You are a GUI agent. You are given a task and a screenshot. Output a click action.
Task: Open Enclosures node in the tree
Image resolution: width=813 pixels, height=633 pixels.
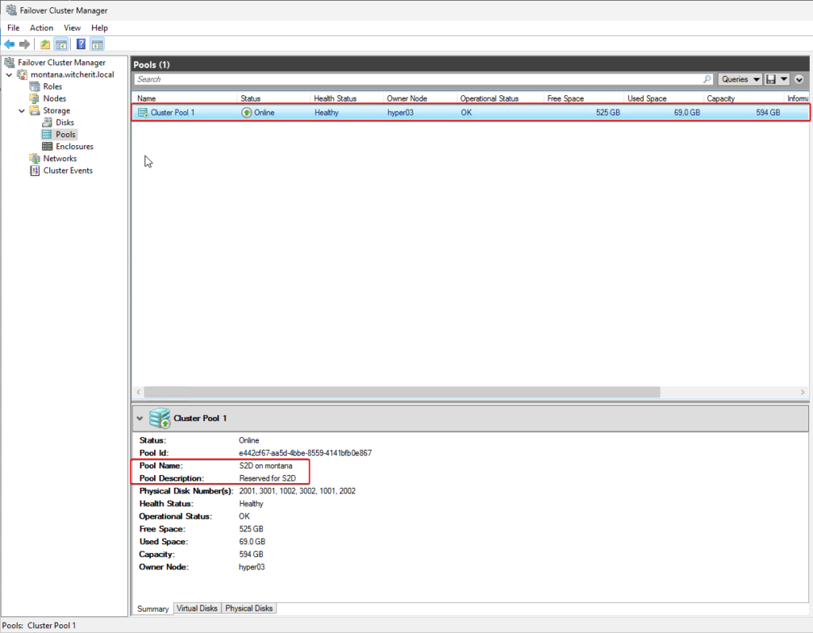click(74, 147)
